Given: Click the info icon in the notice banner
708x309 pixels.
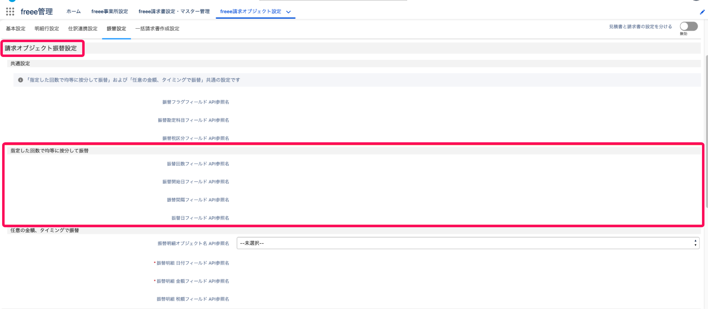Looking at the screenshot, I should point(21,80).
